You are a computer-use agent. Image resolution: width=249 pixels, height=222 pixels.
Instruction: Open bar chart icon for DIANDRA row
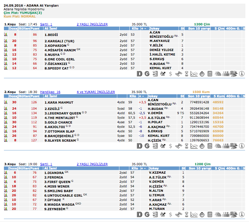click(5, 173)
